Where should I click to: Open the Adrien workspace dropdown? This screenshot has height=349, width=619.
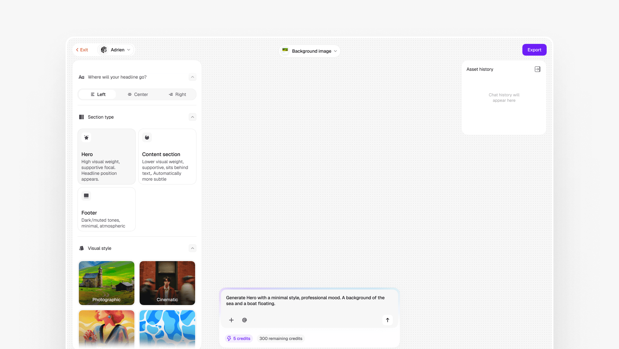(116, 50)
